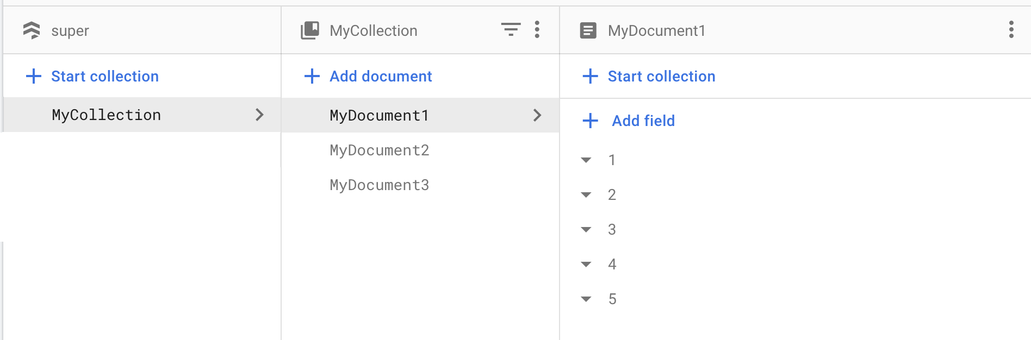Image resolution: width=1031 pixels, height=340 pixels.
Task: Collapse field 4 disclosure triangle
Action: coord(586,264)
